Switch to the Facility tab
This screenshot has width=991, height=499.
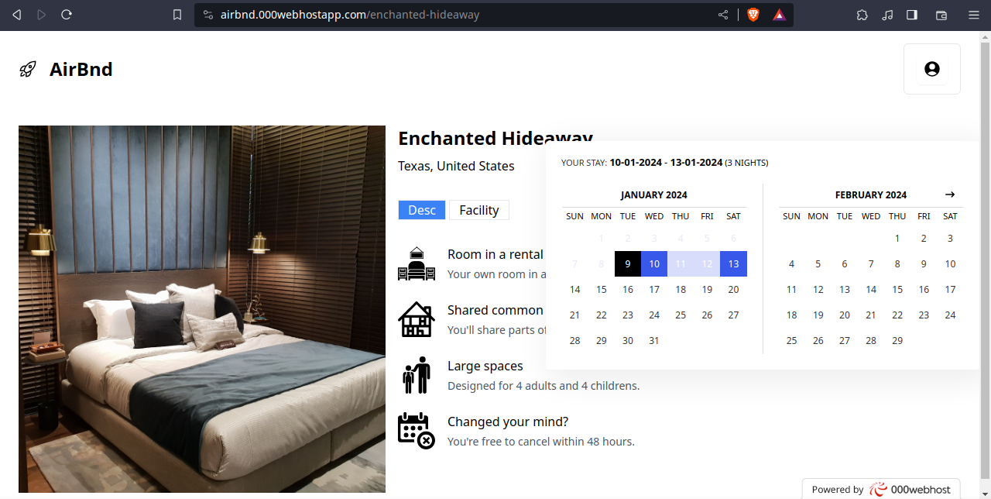point(479,210)
